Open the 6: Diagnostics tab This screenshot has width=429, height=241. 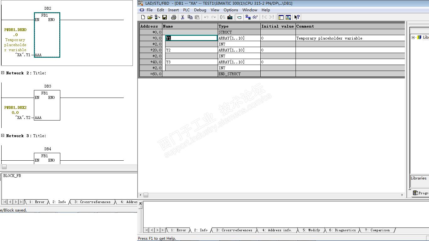click(x=342, y=230)
